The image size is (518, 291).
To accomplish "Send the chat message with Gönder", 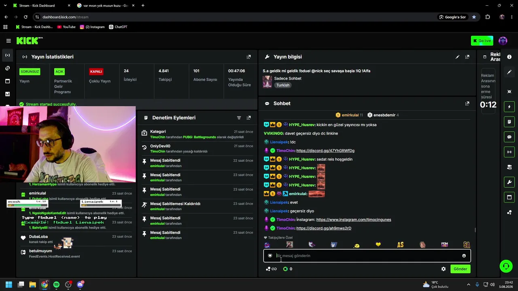I will coord(460,269).
